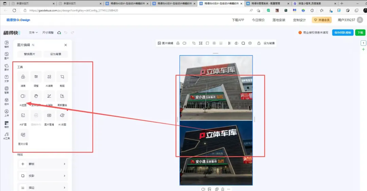The image size is (367, 191).
Task: Close the 图片编辑 panel
Action: tap(66, 45)
